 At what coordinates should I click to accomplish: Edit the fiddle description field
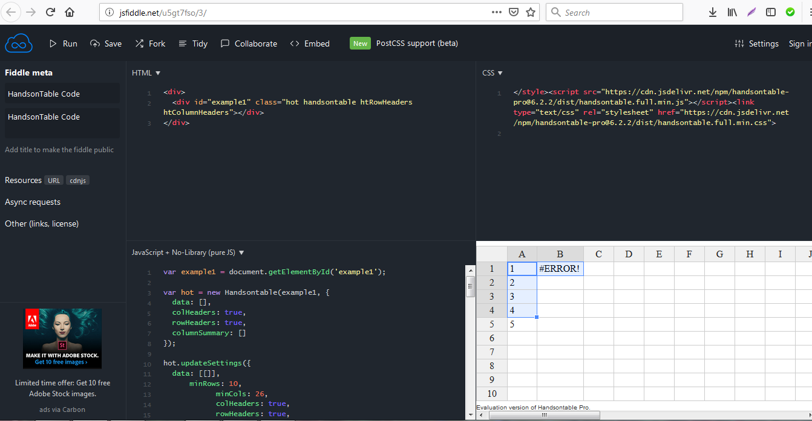point(62,123)
